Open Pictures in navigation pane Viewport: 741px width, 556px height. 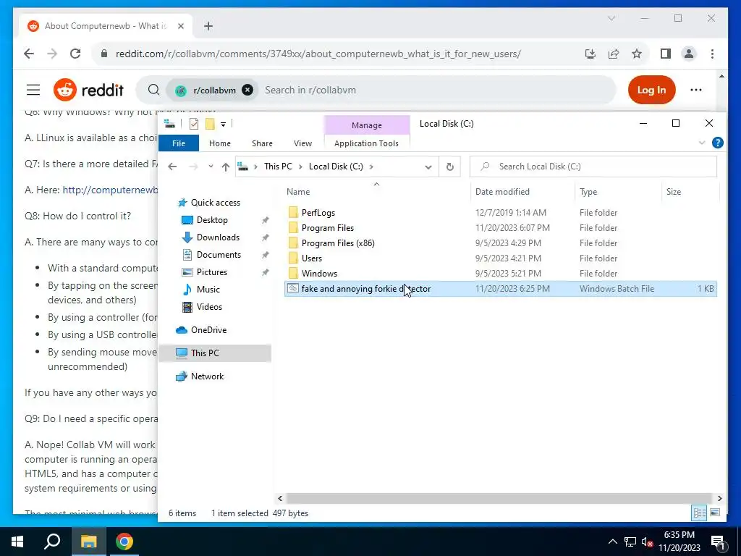[x=212, y=272]
